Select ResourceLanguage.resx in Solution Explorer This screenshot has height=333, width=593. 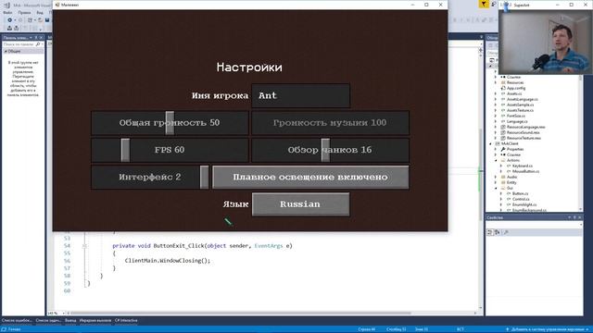point(526,128)
